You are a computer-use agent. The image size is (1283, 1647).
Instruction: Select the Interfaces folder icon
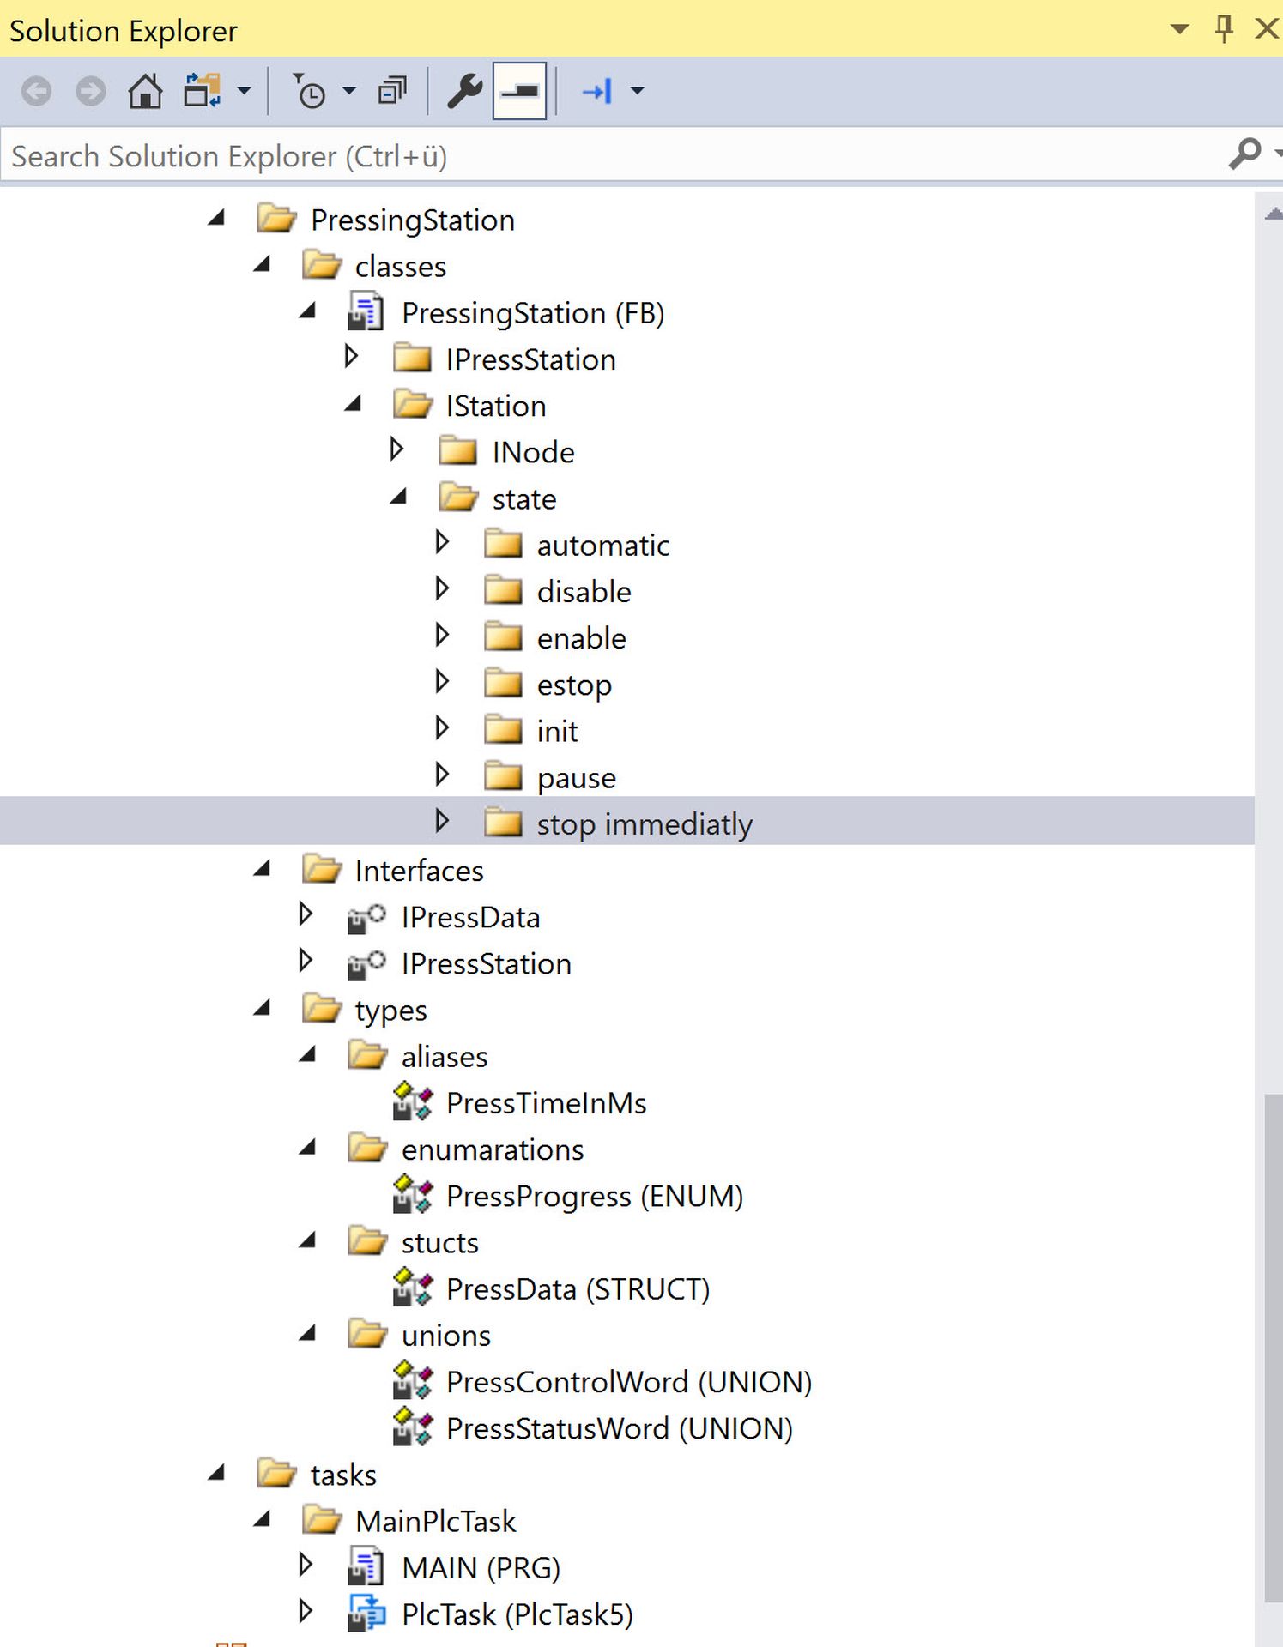(x=322, y=870)
